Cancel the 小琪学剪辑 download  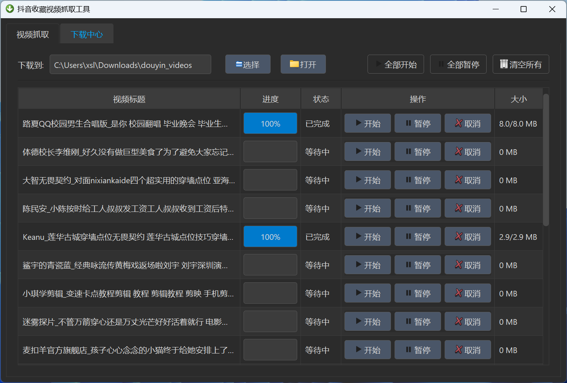[x=468, y=293]
